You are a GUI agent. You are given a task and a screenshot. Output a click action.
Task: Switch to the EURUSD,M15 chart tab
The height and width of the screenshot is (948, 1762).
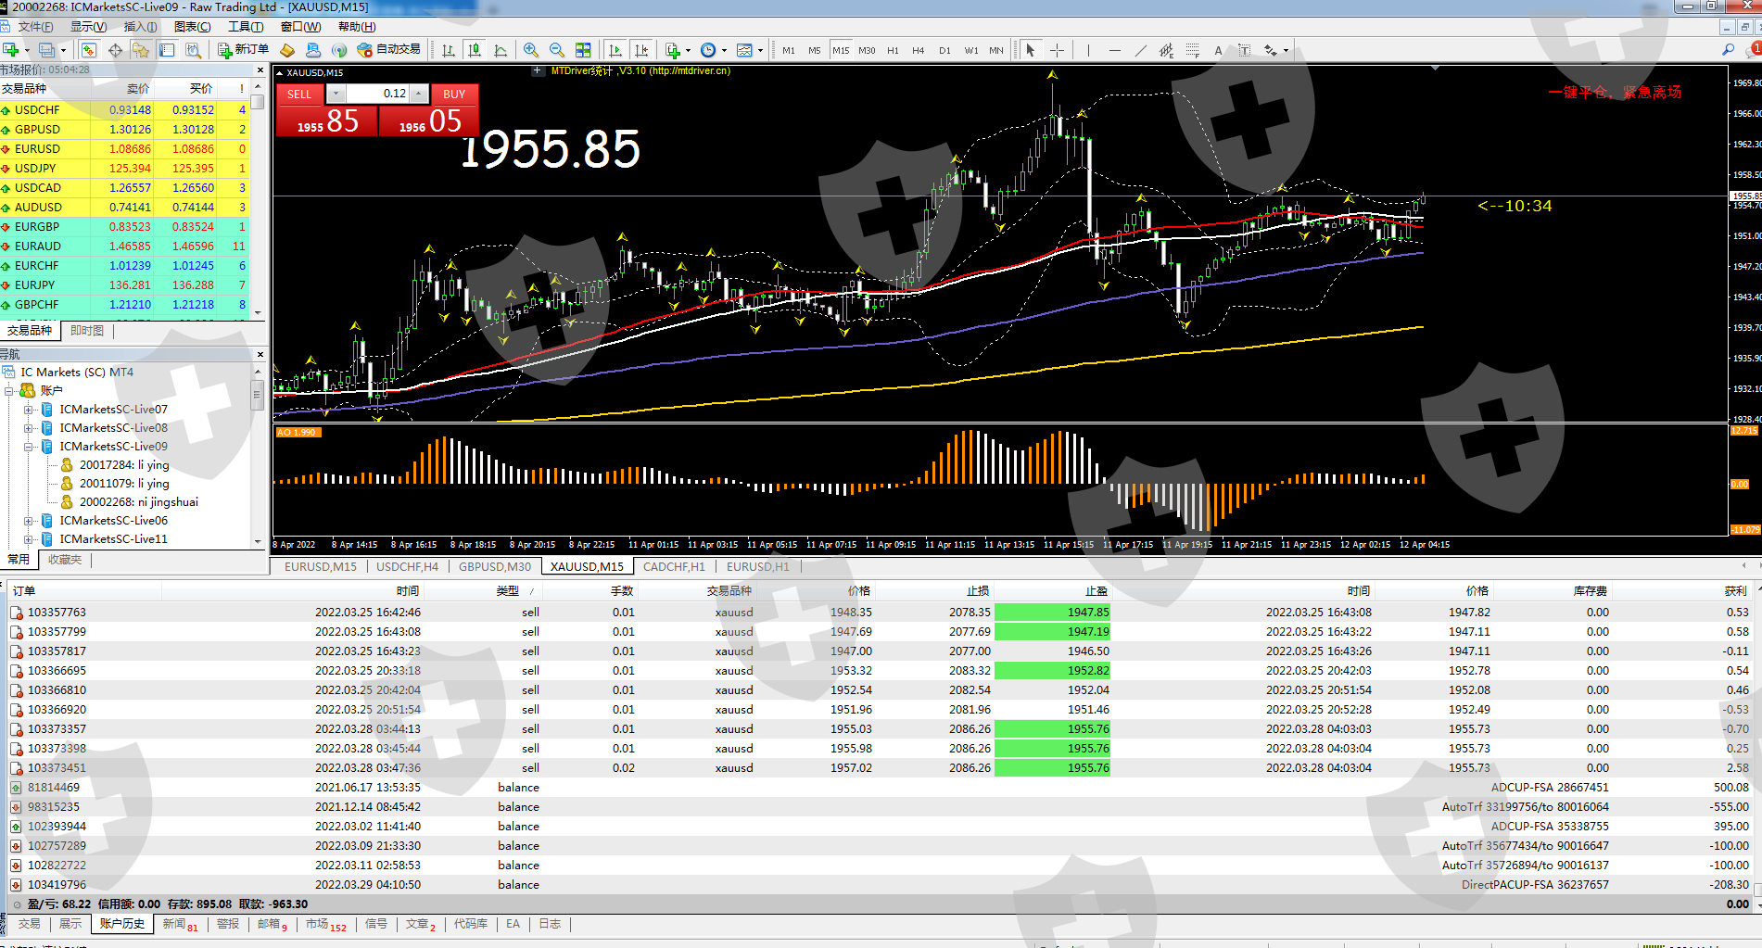pos(320,566)
